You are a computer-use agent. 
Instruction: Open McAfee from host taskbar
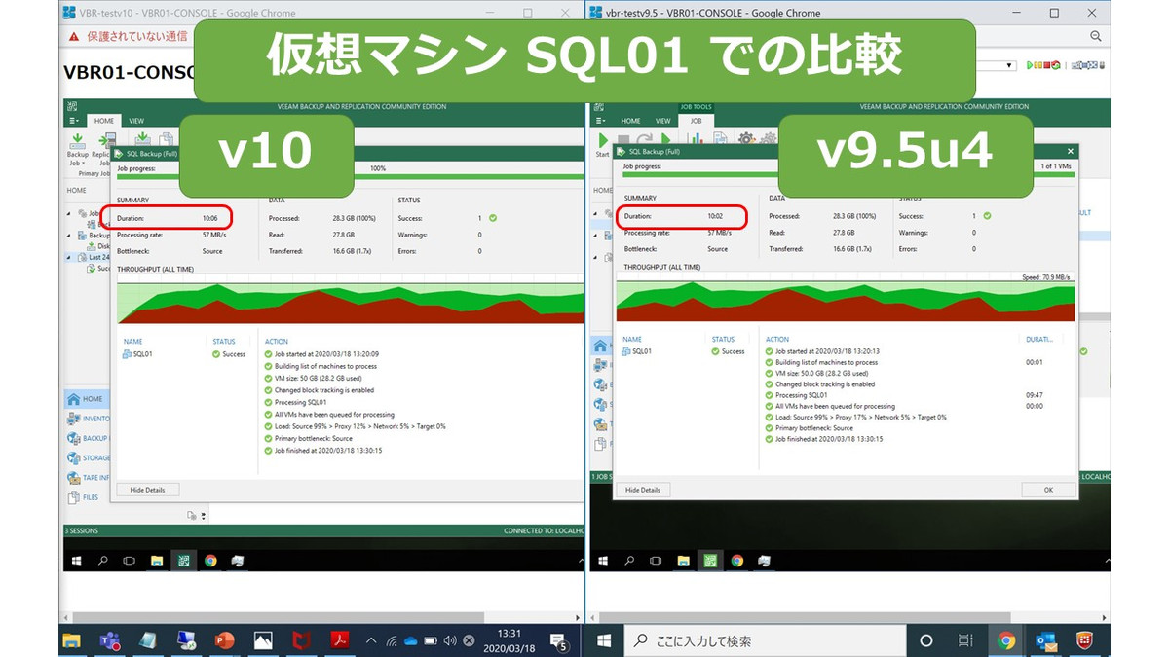click(x=303, y=640)
